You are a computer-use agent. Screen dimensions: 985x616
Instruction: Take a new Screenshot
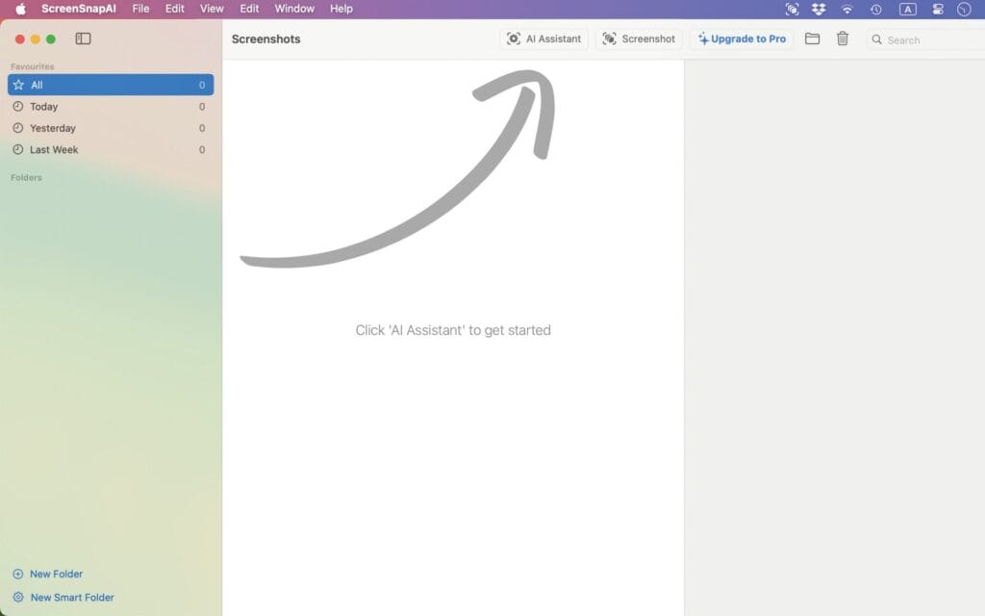[639, 39]
